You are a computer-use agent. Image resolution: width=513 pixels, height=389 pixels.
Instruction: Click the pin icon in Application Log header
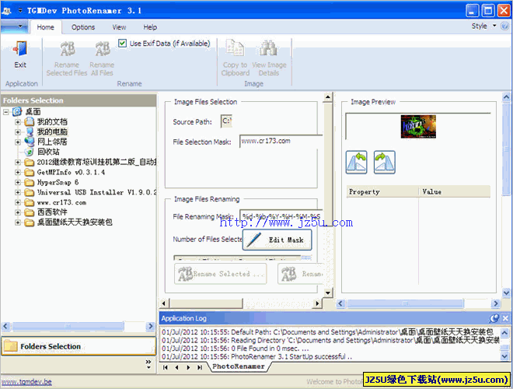(x=494, y=318)
